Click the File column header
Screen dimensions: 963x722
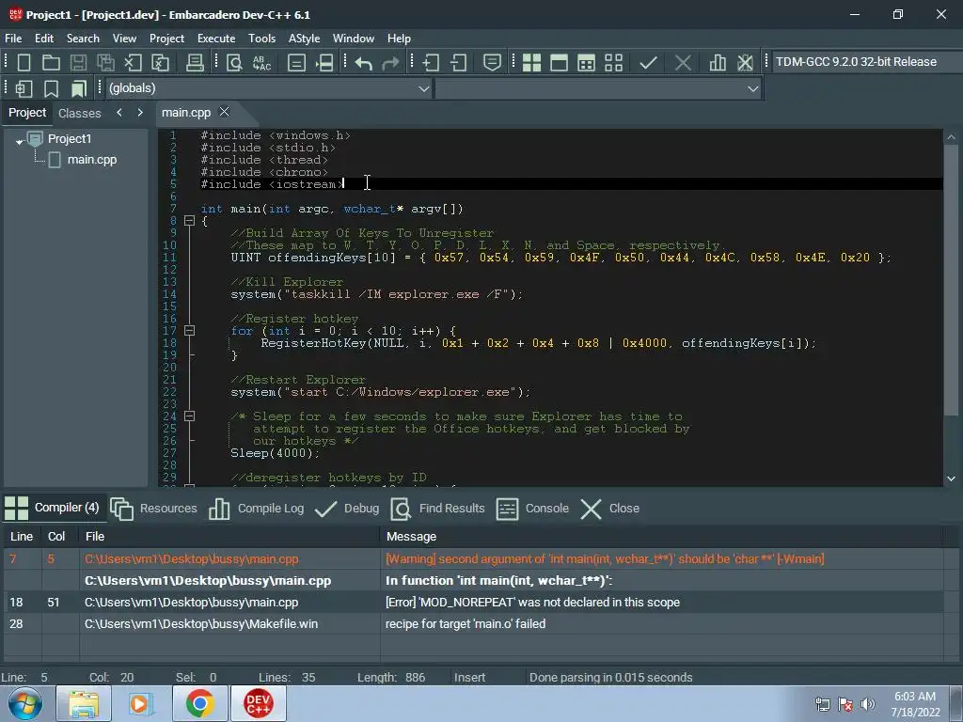click(x=229, y=537)
